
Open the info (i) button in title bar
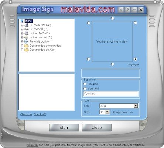(x=121, y=10)
